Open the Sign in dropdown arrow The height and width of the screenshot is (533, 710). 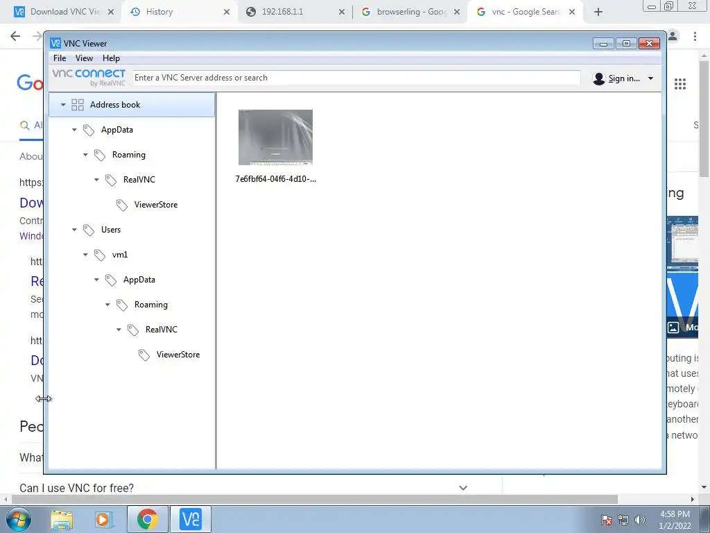click(650, 78)
